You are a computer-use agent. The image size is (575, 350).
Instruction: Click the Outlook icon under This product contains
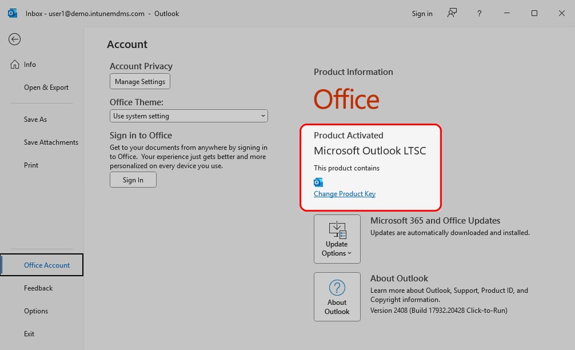pos(318,182)
